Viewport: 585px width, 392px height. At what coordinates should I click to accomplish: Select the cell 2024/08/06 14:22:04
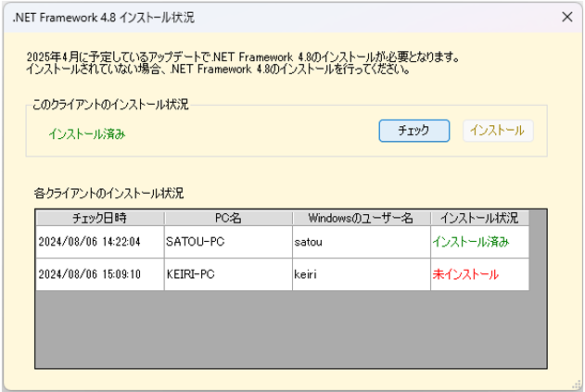pyautogui.click(x=99, y=242)
